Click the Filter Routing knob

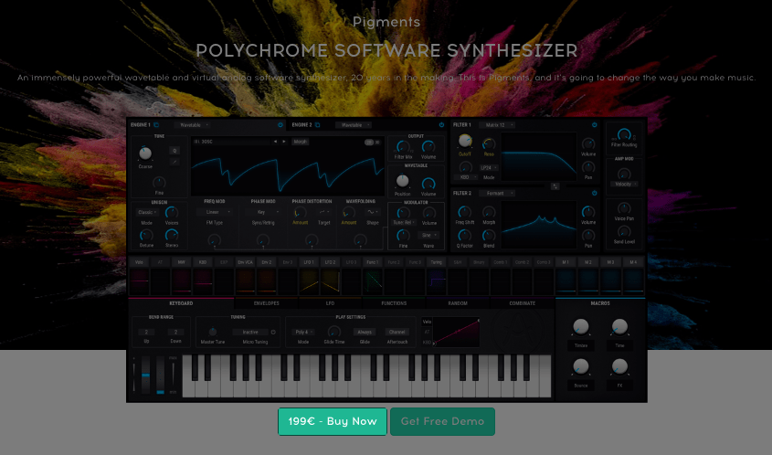pos(624,134)
